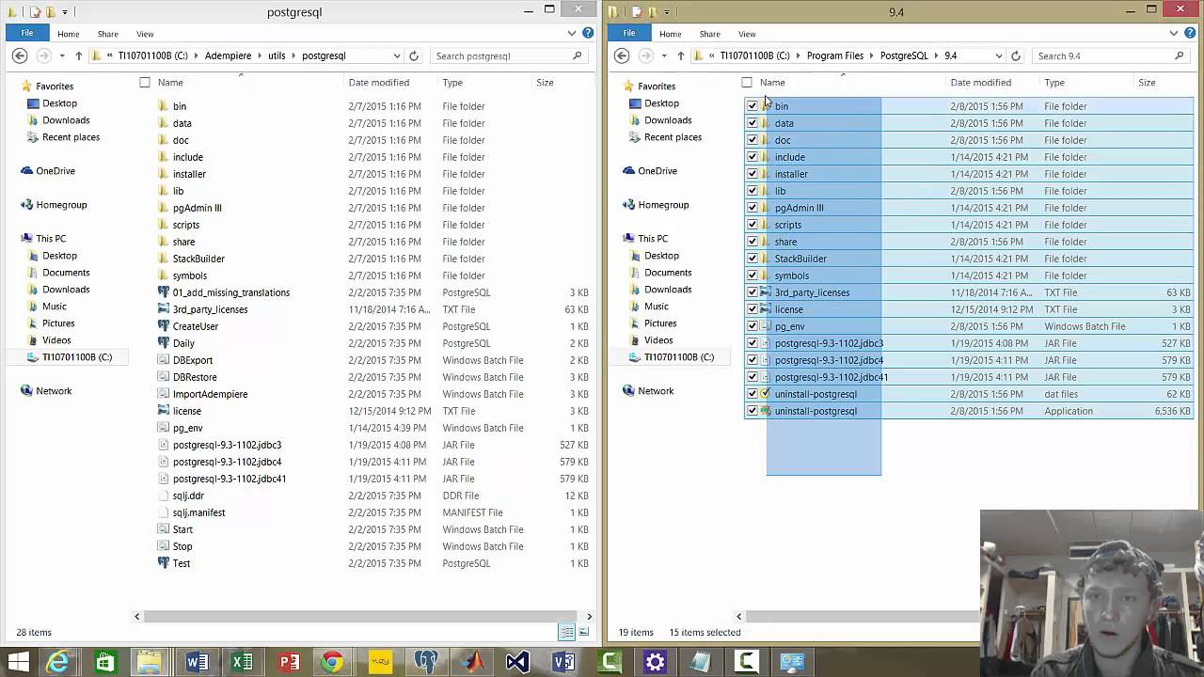Image resolution: width=1204 pixels, height=677 pixels.
Task: Expand address history dropdown in postgresql window
Action: point(397,55)
